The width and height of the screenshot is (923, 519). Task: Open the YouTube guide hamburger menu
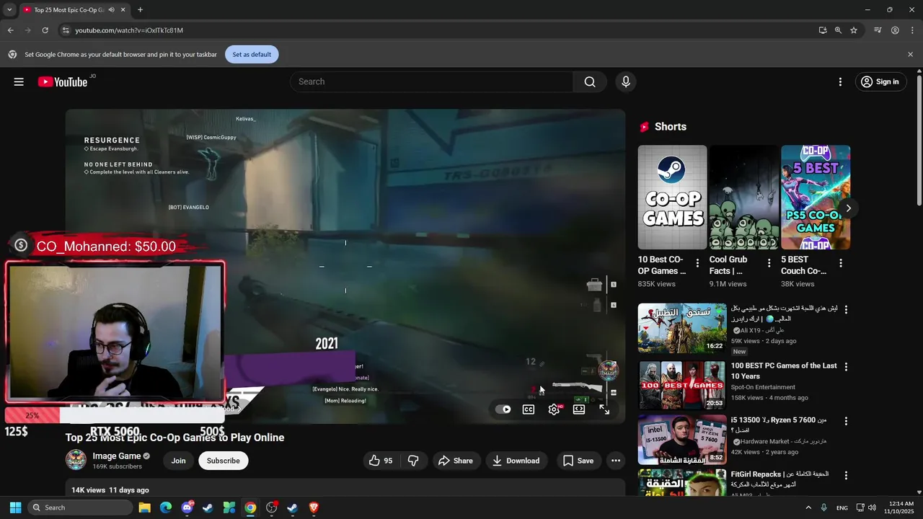[x=19, y=81]
